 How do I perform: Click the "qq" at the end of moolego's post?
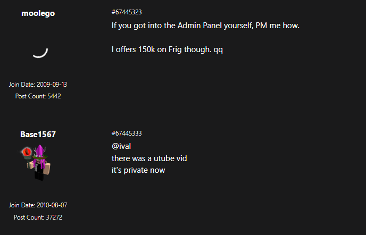[218, 50]
